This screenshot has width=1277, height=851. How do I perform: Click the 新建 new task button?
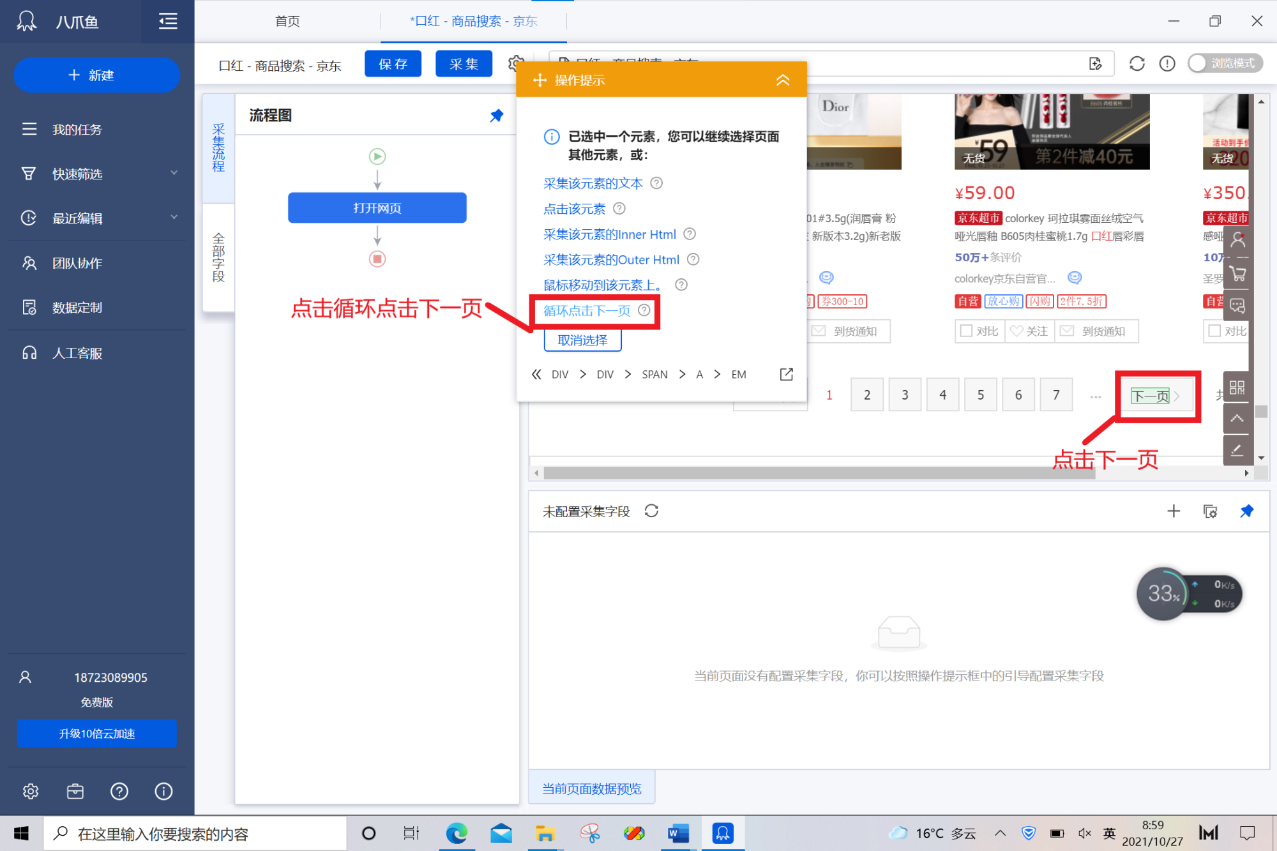96,75
